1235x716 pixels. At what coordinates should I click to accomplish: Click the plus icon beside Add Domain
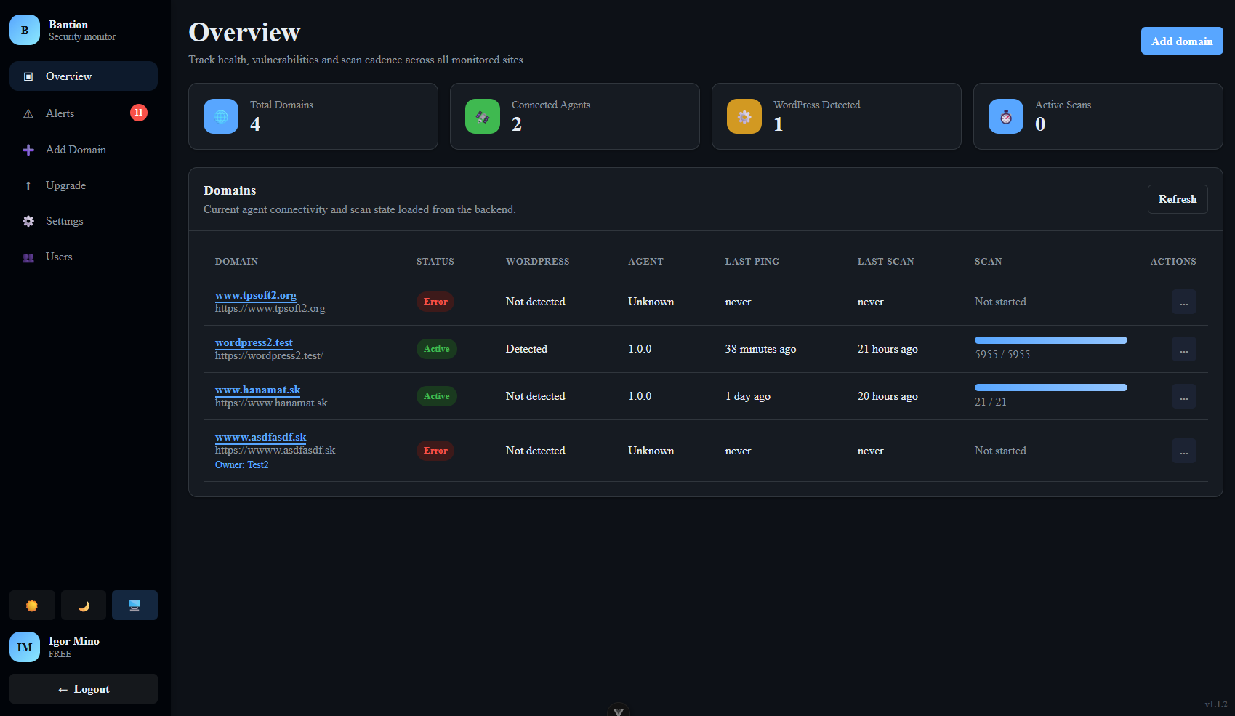pos(28,150)
